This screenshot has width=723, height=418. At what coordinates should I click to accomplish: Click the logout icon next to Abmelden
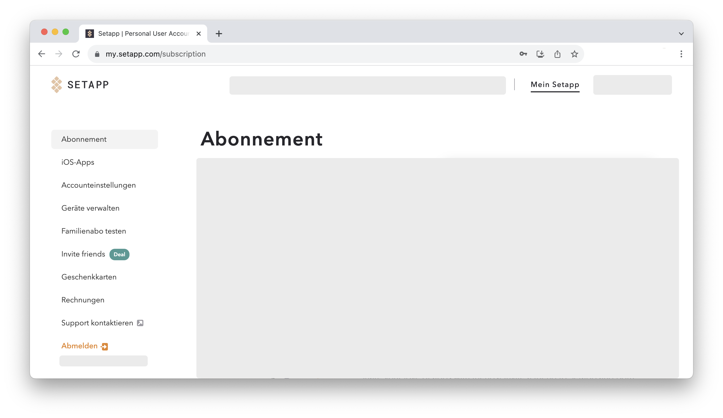(x=105, y=346)
